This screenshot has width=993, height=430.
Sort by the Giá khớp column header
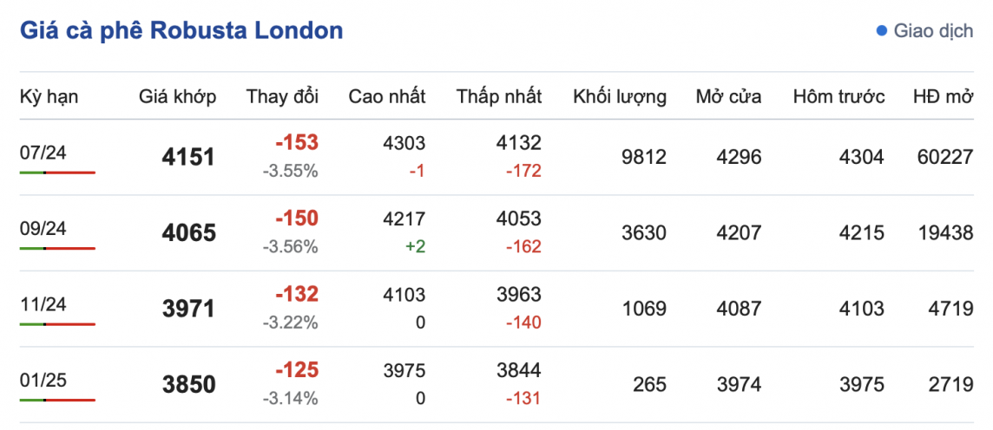pos(178,96)
